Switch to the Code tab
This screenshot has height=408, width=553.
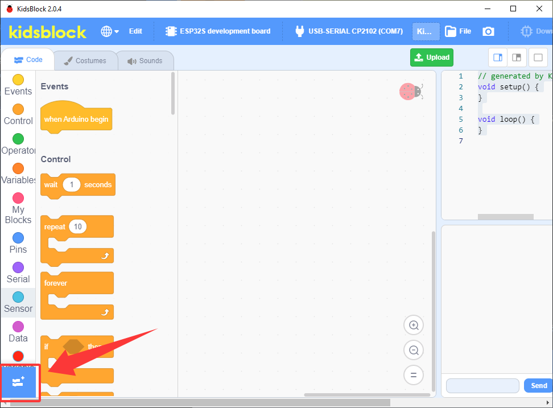28,60
